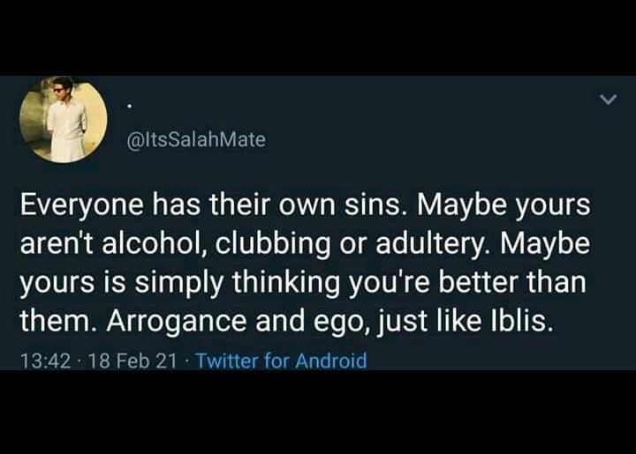
Task: Click the word Everyone in the tweet
Action: tap(82, 206)
